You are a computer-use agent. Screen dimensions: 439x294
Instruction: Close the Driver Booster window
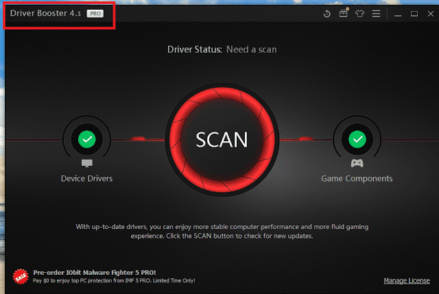[x=431, y=14]
